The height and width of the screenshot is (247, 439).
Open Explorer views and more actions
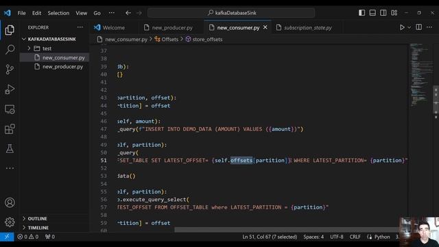click(x=80, y=27)
